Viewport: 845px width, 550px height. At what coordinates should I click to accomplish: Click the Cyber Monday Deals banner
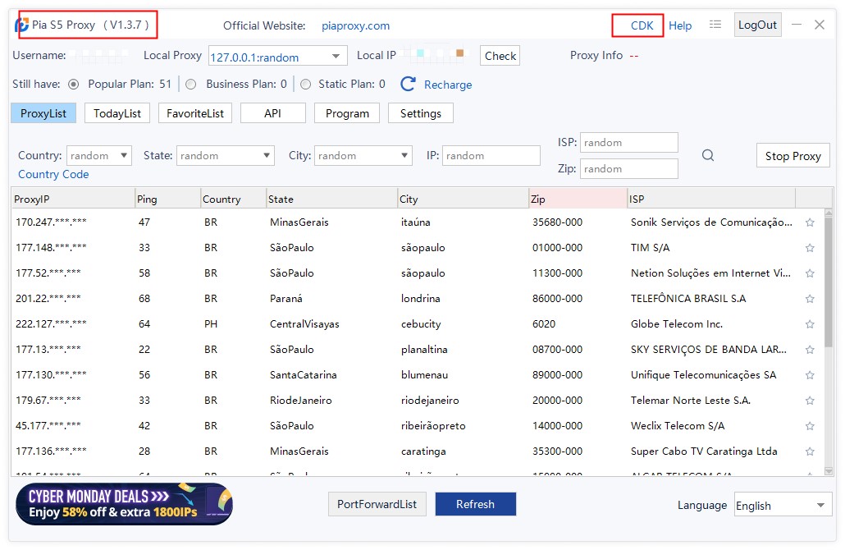(x=125, y=504)
